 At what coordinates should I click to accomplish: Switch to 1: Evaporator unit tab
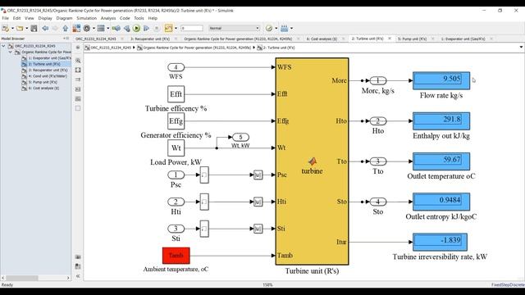463,39
